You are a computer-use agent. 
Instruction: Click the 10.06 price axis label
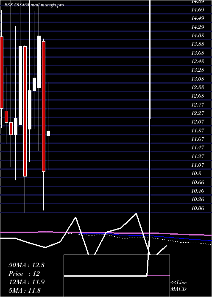coord(198,208)
